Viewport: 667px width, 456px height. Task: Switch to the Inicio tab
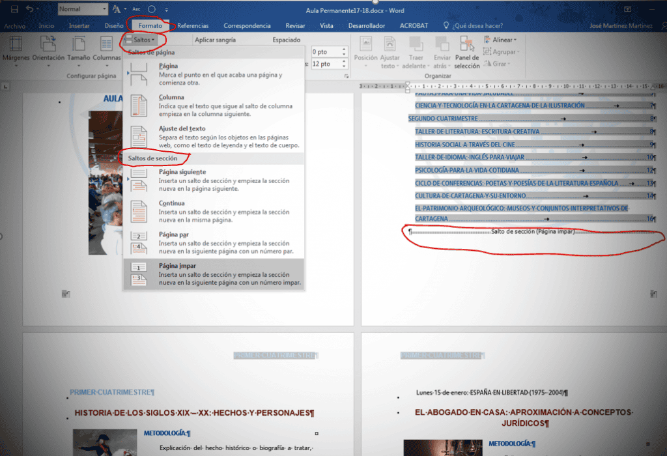coord(46,26)
